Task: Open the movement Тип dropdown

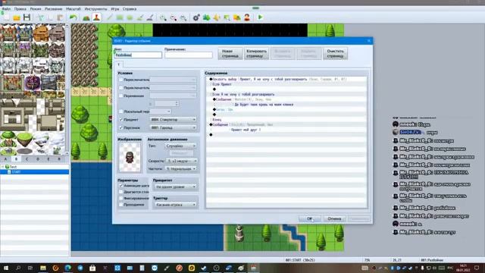Action: (180, 146)
